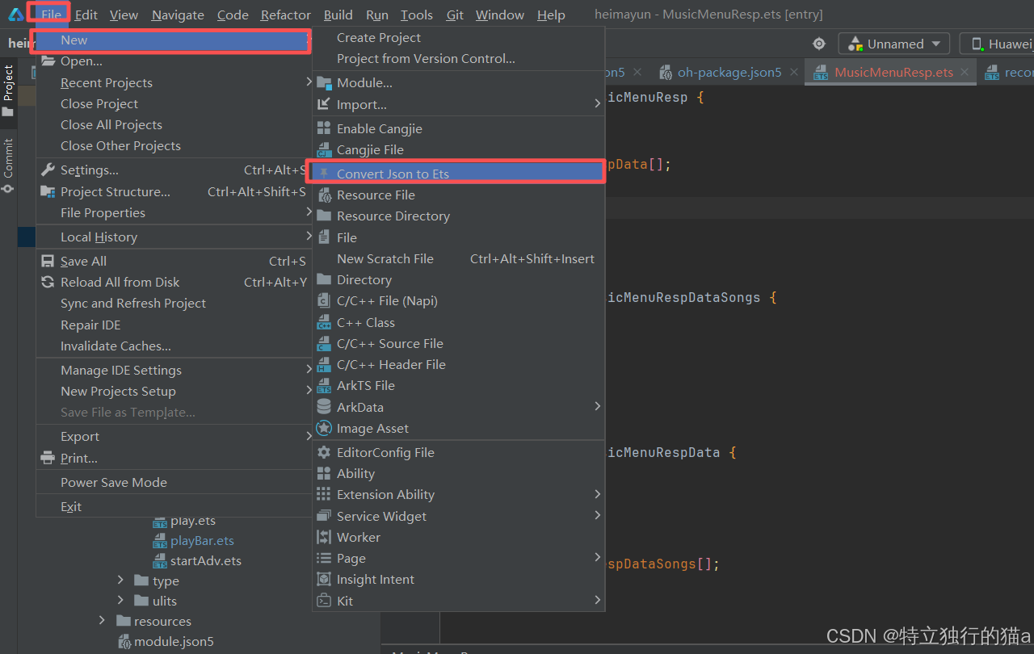
Task: Open the Unnamed run configuration dropdown
Action: click(894, 44)
